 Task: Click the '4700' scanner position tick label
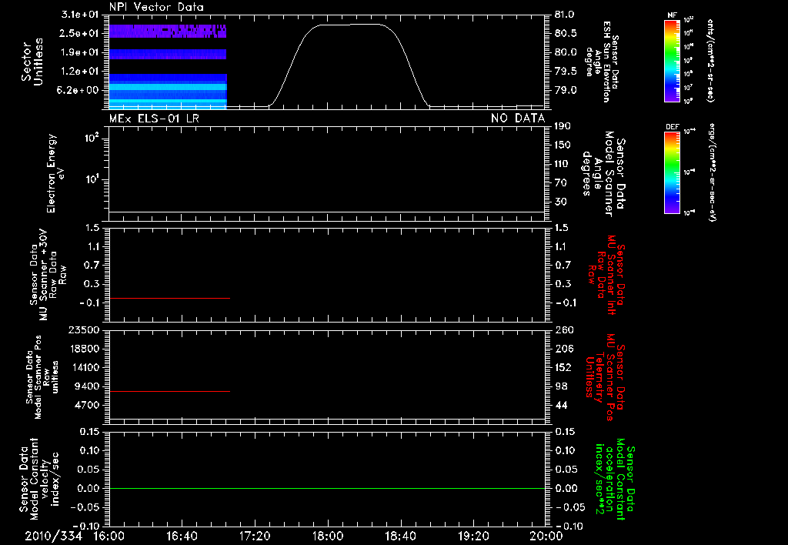[x=86, y=405]
